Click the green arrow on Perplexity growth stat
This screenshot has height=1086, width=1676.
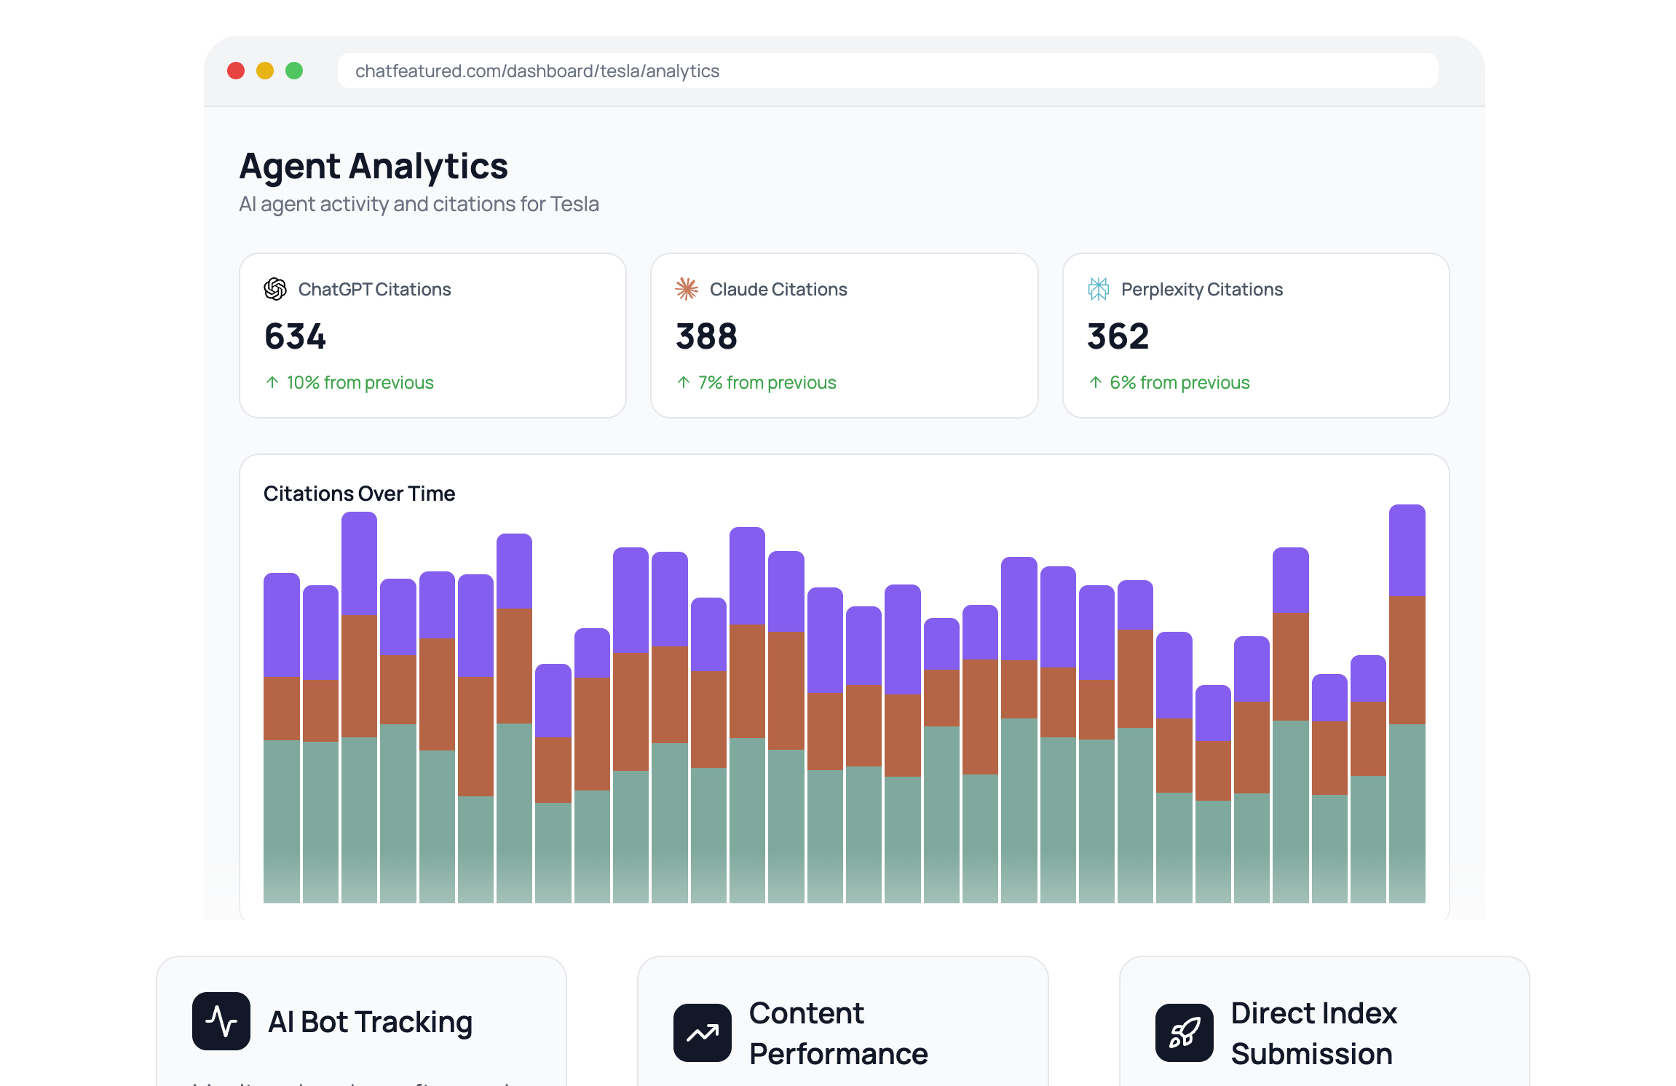tap(1095, 382)
